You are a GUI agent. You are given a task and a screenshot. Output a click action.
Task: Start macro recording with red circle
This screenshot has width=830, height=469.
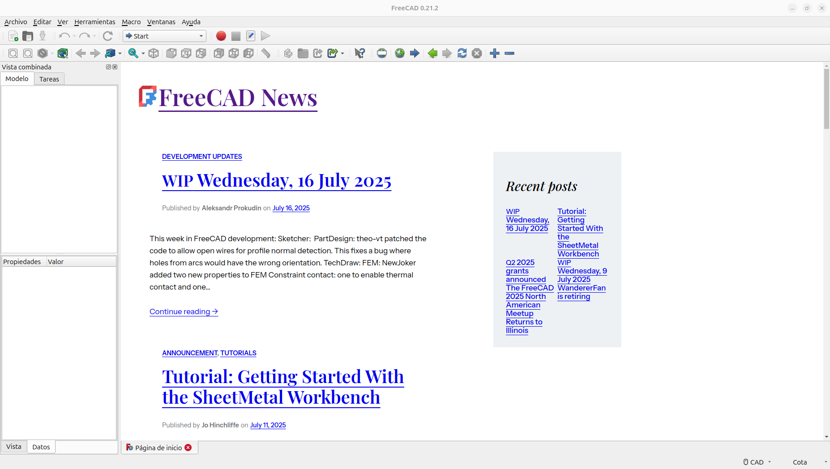[x=221, y=36]
